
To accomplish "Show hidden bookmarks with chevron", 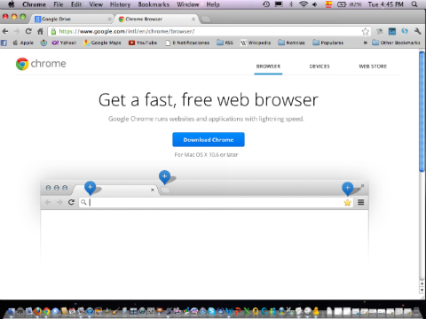I will (x=366, y=43).
